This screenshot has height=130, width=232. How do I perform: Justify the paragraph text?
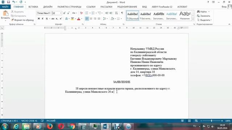pos(99,18)
